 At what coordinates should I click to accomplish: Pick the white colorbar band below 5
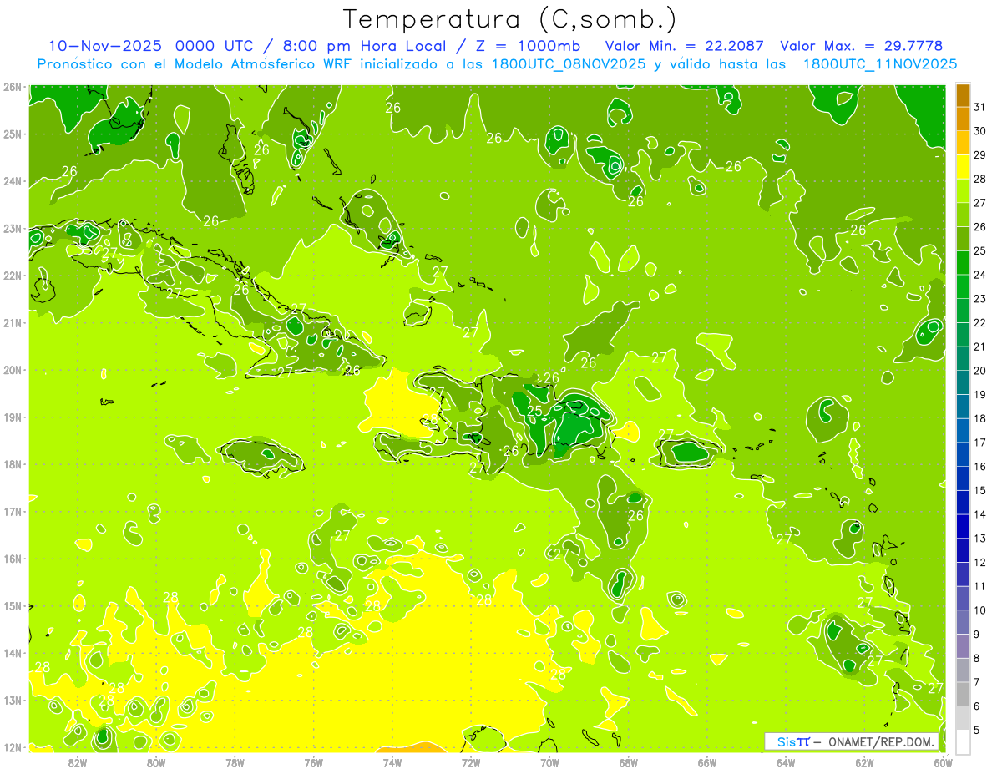964,741
